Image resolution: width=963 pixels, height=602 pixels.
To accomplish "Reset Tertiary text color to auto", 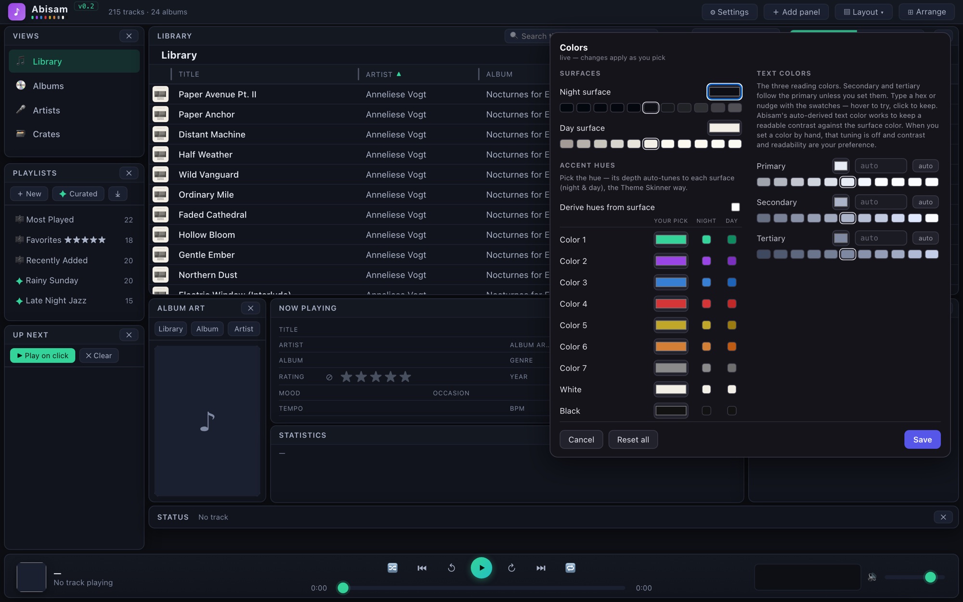I will click(925, 238).
